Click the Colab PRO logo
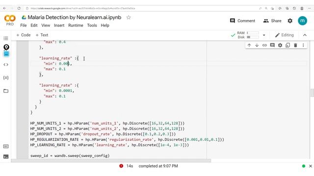The height and width of the screenshot is (176, 314). pos(10,21)
